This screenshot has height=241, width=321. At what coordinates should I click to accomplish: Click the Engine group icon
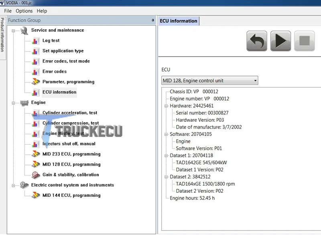24,103
